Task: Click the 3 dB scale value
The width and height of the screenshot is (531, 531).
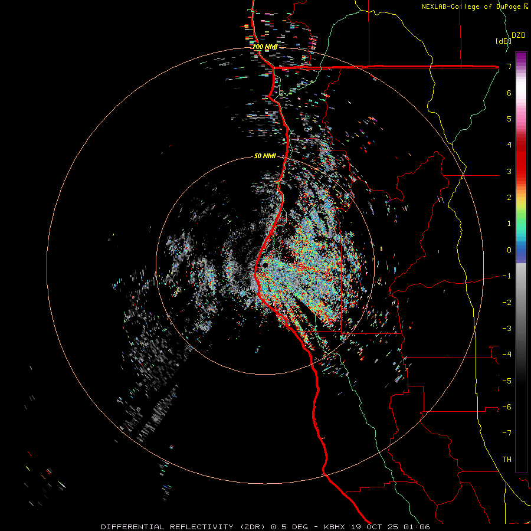Action: pyautogui.click(x=509, y=171)
